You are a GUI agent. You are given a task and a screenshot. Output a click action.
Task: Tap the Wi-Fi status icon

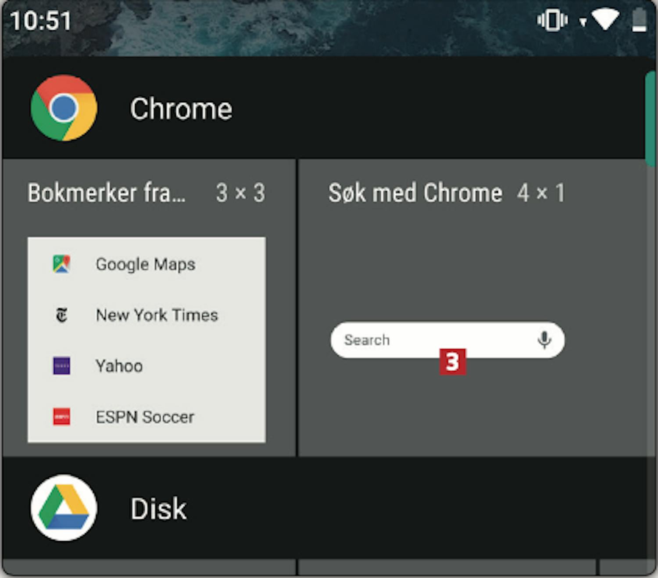[x=605, y=20]
